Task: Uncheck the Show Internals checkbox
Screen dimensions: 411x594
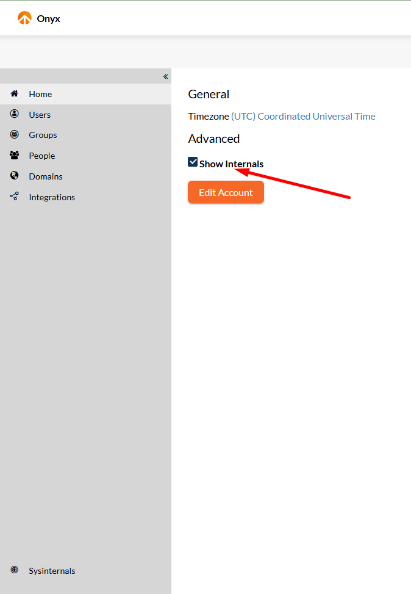Action: pyautogui.click(x=193, y=162)
